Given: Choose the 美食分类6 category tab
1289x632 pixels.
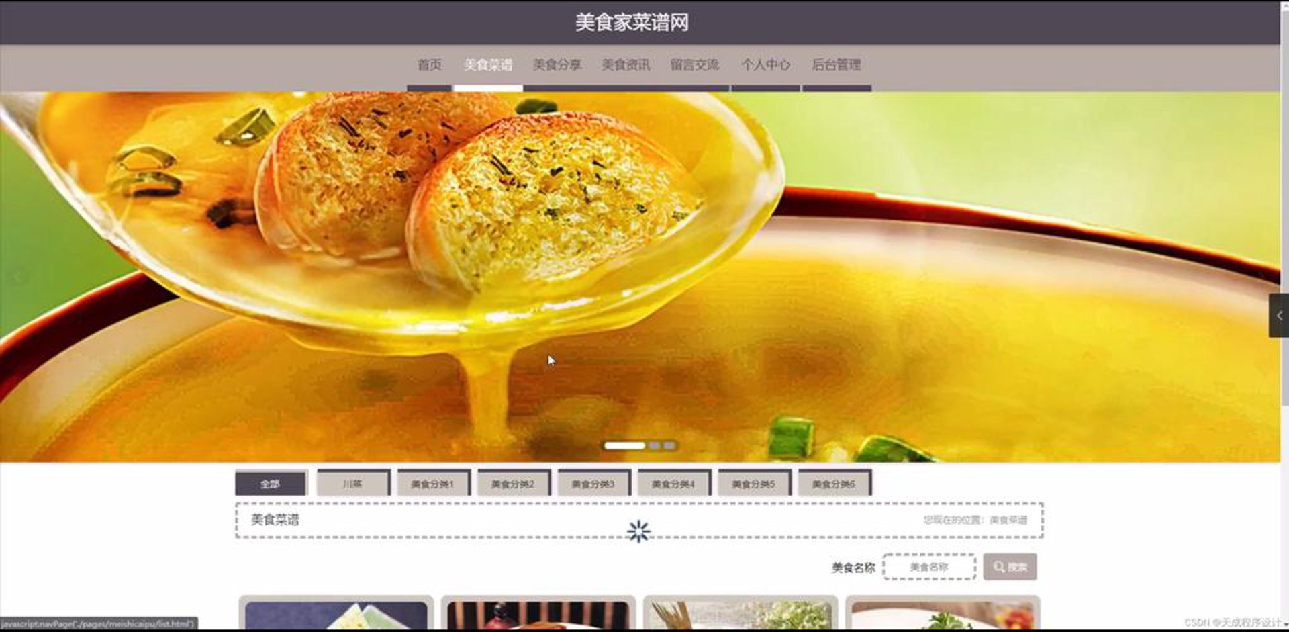Looking at the screenshot, I should [834, 484].
